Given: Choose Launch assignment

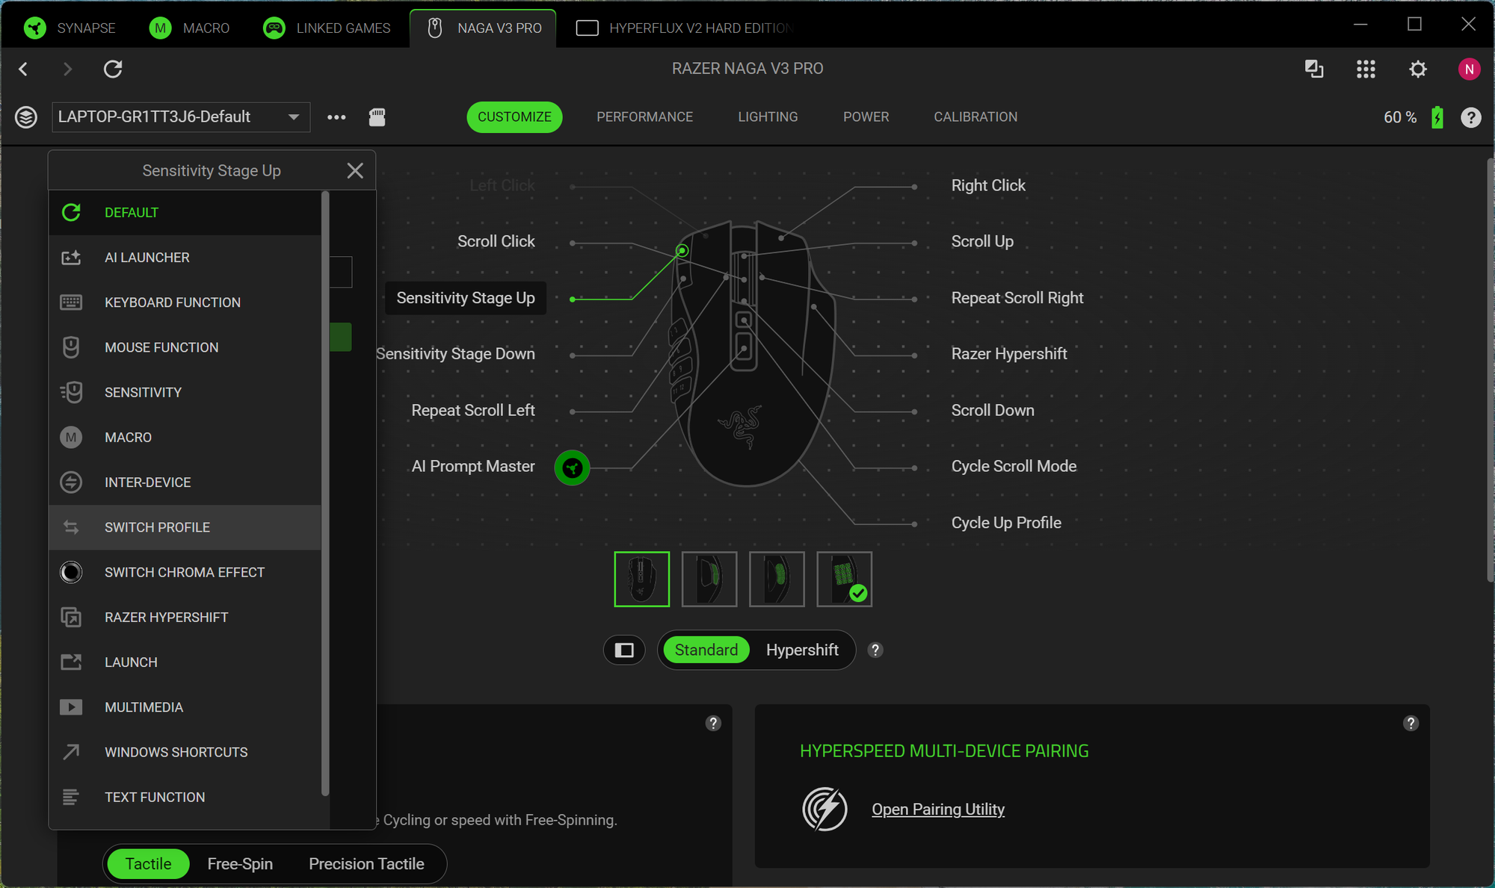Looking at the screenshot, I should [x=185, y=662].
